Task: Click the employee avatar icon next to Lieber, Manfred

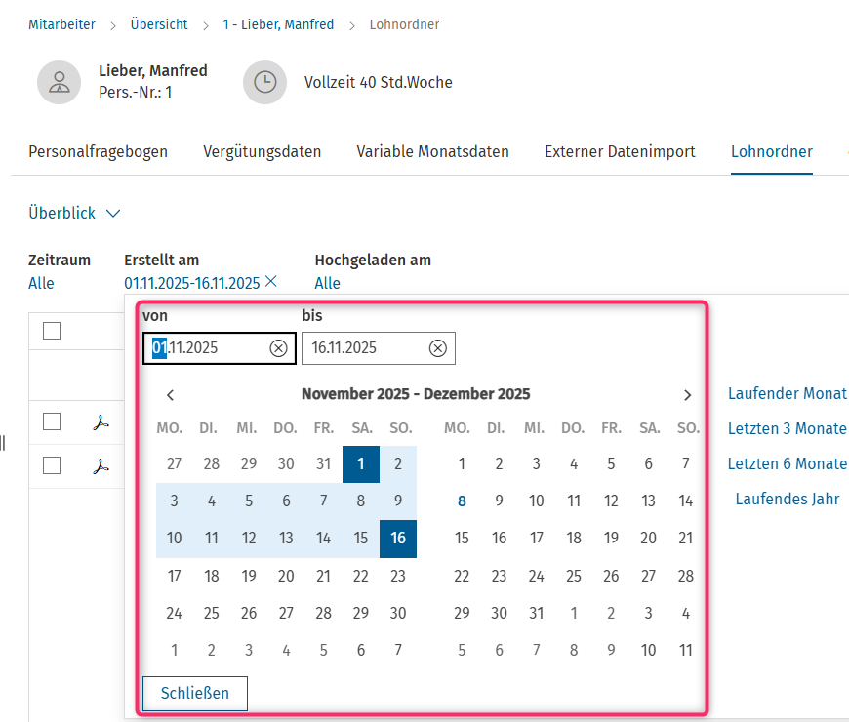Action: (x=59, y=82)
